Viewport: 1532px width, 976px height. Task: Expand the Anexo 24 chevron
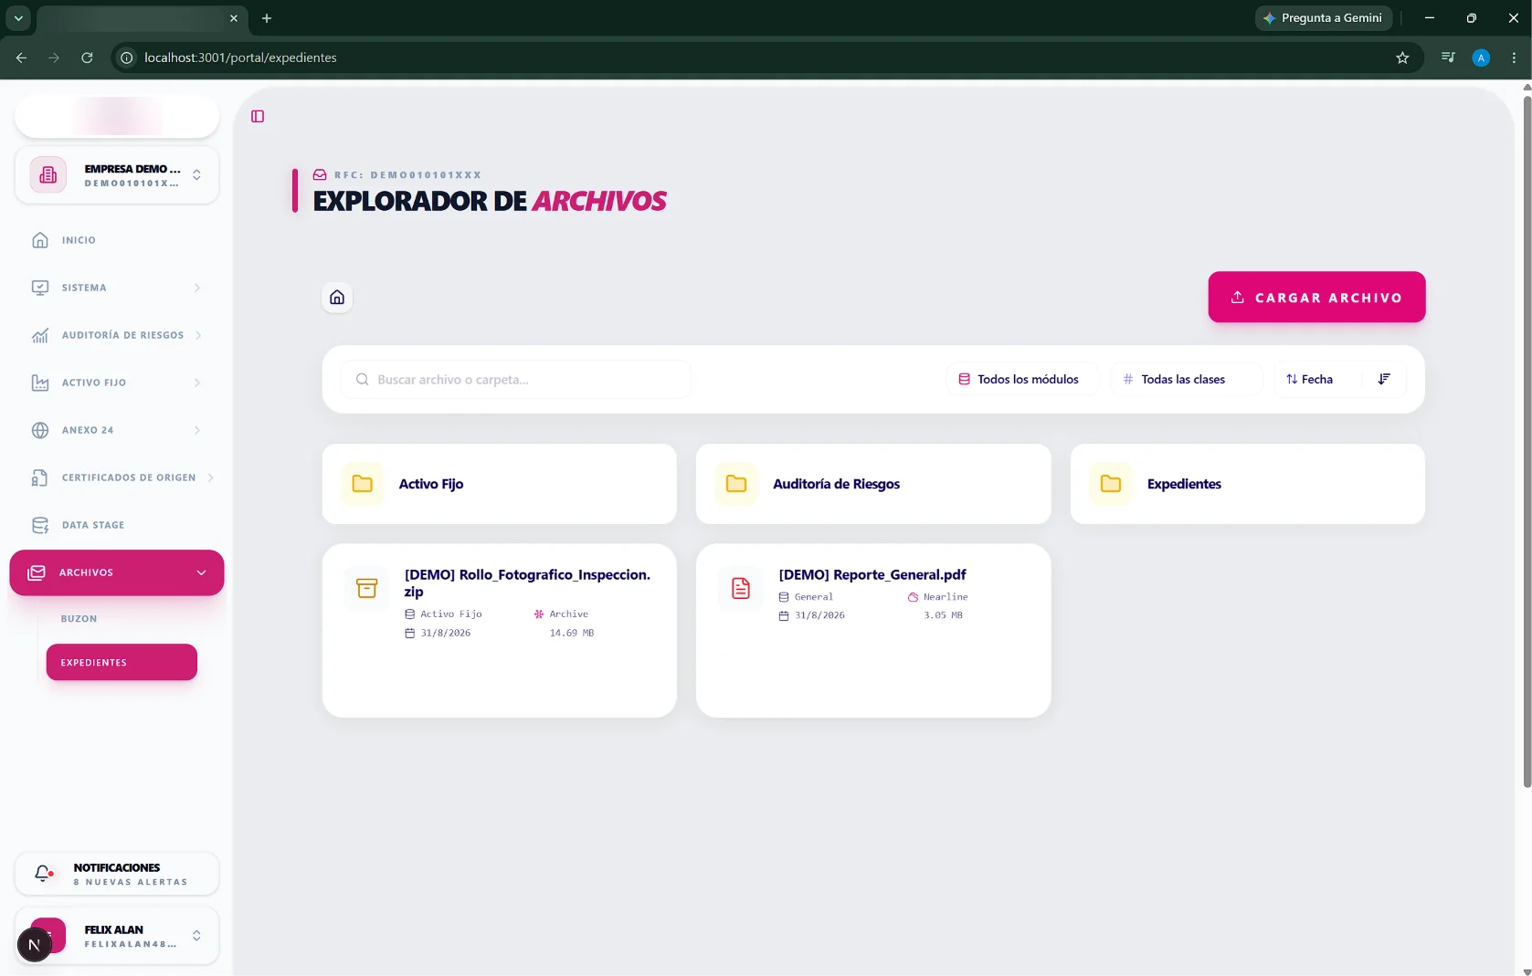[x=197, y=430]
